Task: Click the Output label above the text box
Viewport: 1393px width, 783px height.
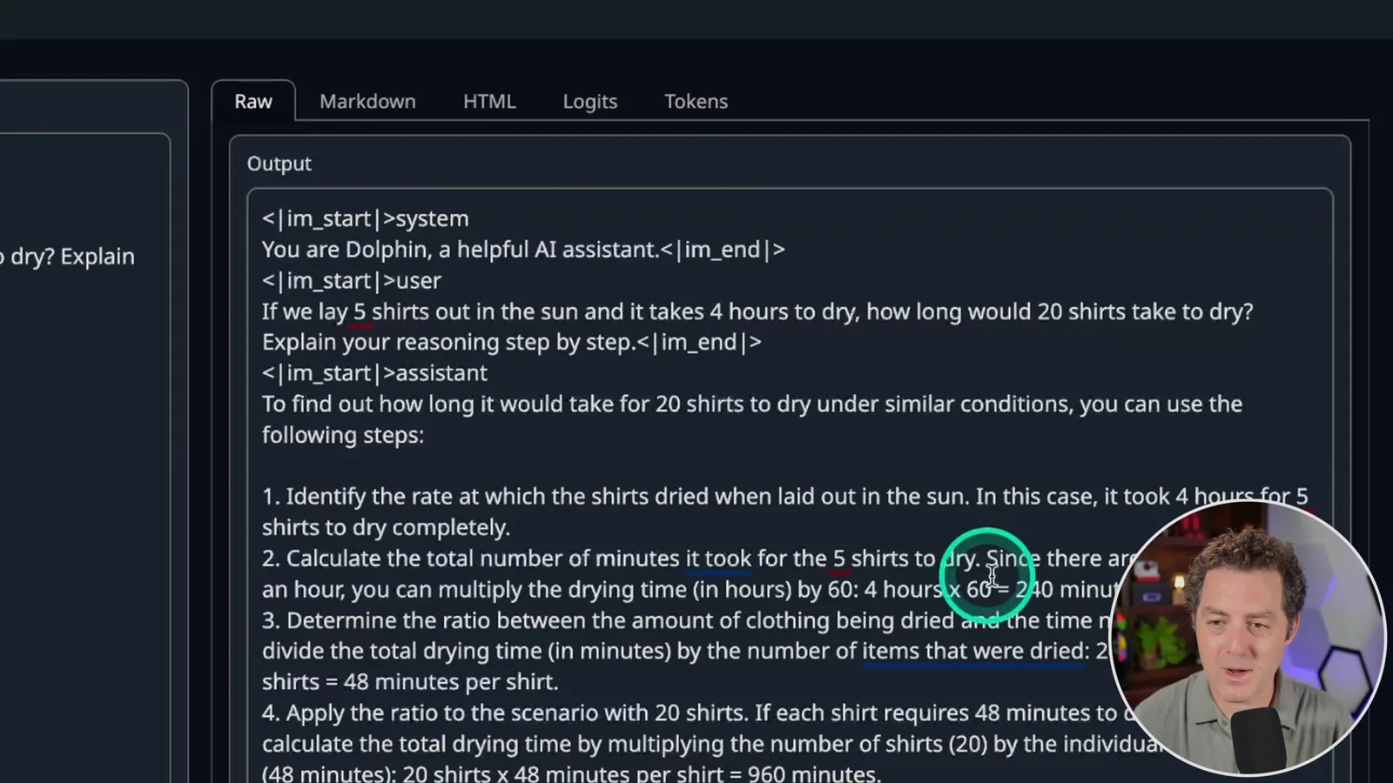Action: pyautogui.click(x=279, y=164)
